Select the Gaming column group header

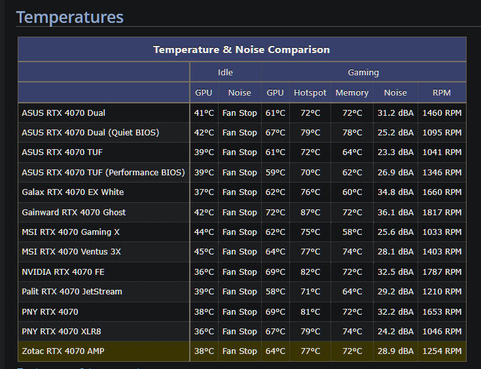[363, 73]
